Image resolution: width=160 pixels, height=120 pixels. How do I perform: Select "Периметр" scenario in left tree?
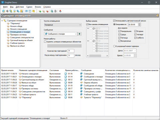click(x=15, y=23)
